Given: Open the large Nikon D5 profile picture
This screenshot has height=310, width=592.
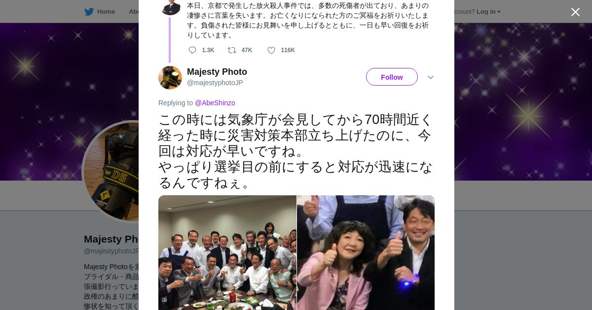Looking at the screenshot, I should 111,171.
